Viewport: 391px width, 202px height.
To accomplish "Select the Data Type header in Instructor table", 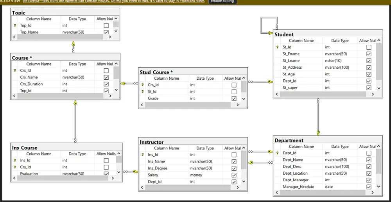I will (x=205, y=148).
